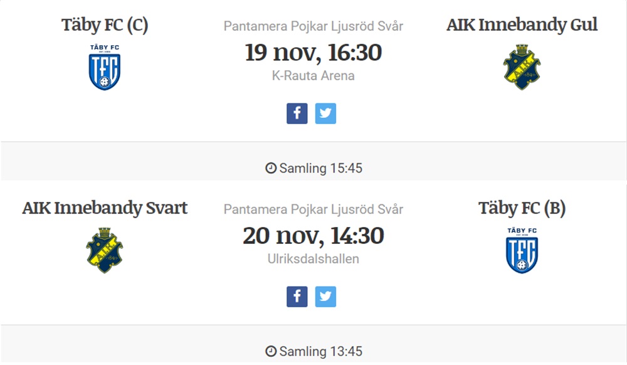
Task: Click the K-Rauta Arena venue text
Action: click(x=313, y=75)
